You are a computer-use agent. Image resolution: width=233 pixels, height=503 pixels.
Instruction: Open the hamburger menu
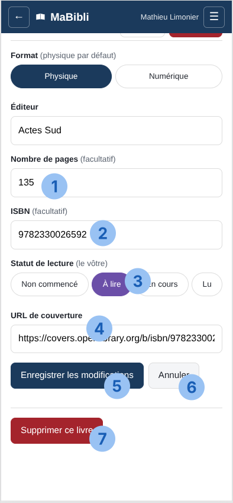pos(214,17)
